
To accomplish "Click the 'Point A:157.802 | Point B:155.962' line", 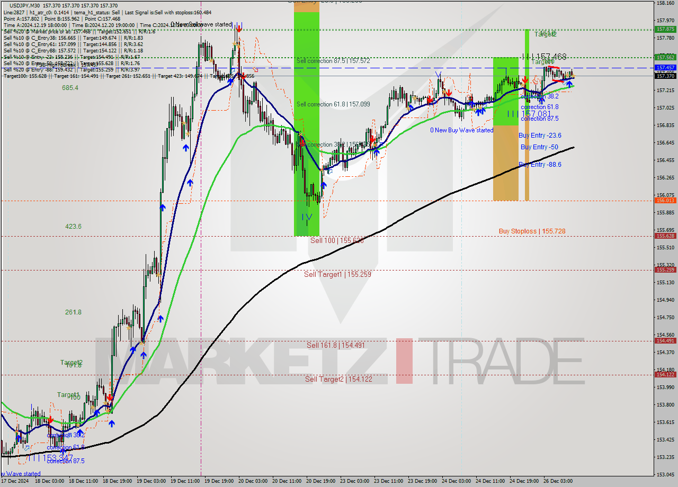I will pos(42,19).
